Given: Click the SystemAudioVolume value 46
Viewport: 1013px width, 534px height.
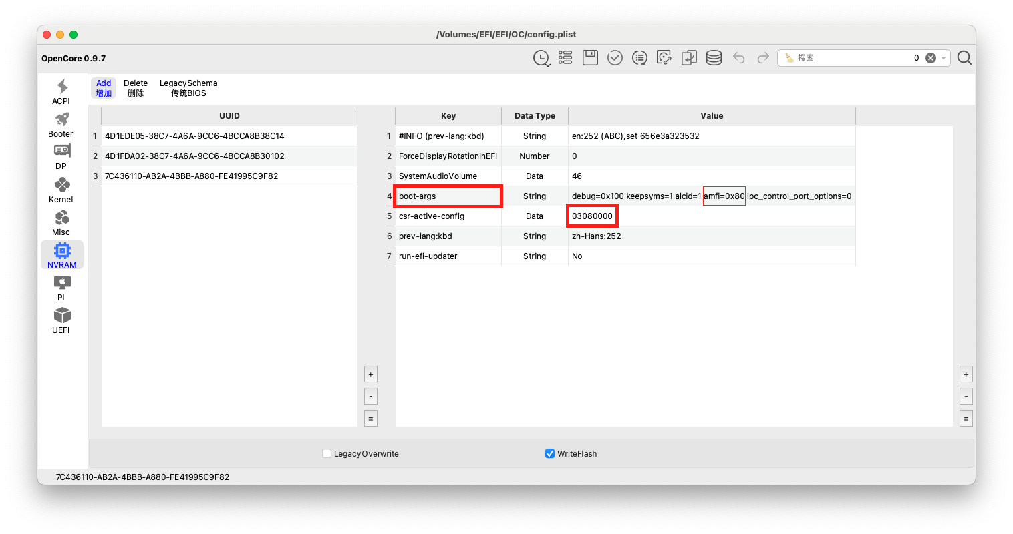Looking at the screenshot, I should point(712,176).
